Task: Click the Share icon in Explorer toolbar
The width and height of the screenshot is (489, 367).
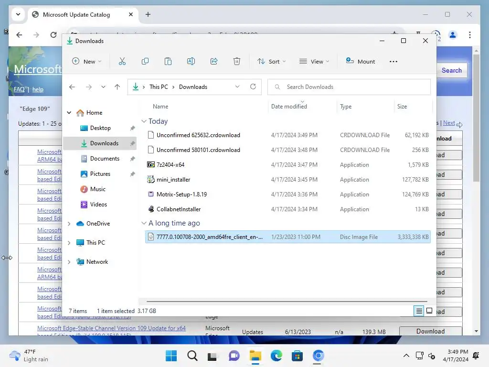Action: (214, 62)
